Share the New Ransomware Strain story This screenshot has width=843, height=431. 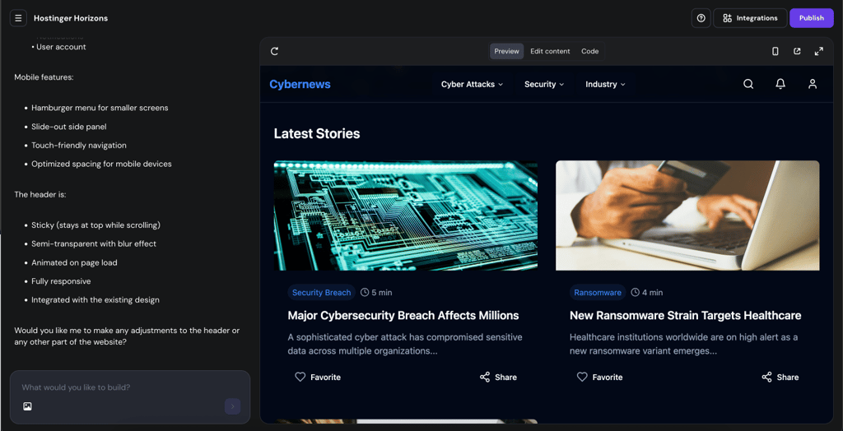pos(780,378)
